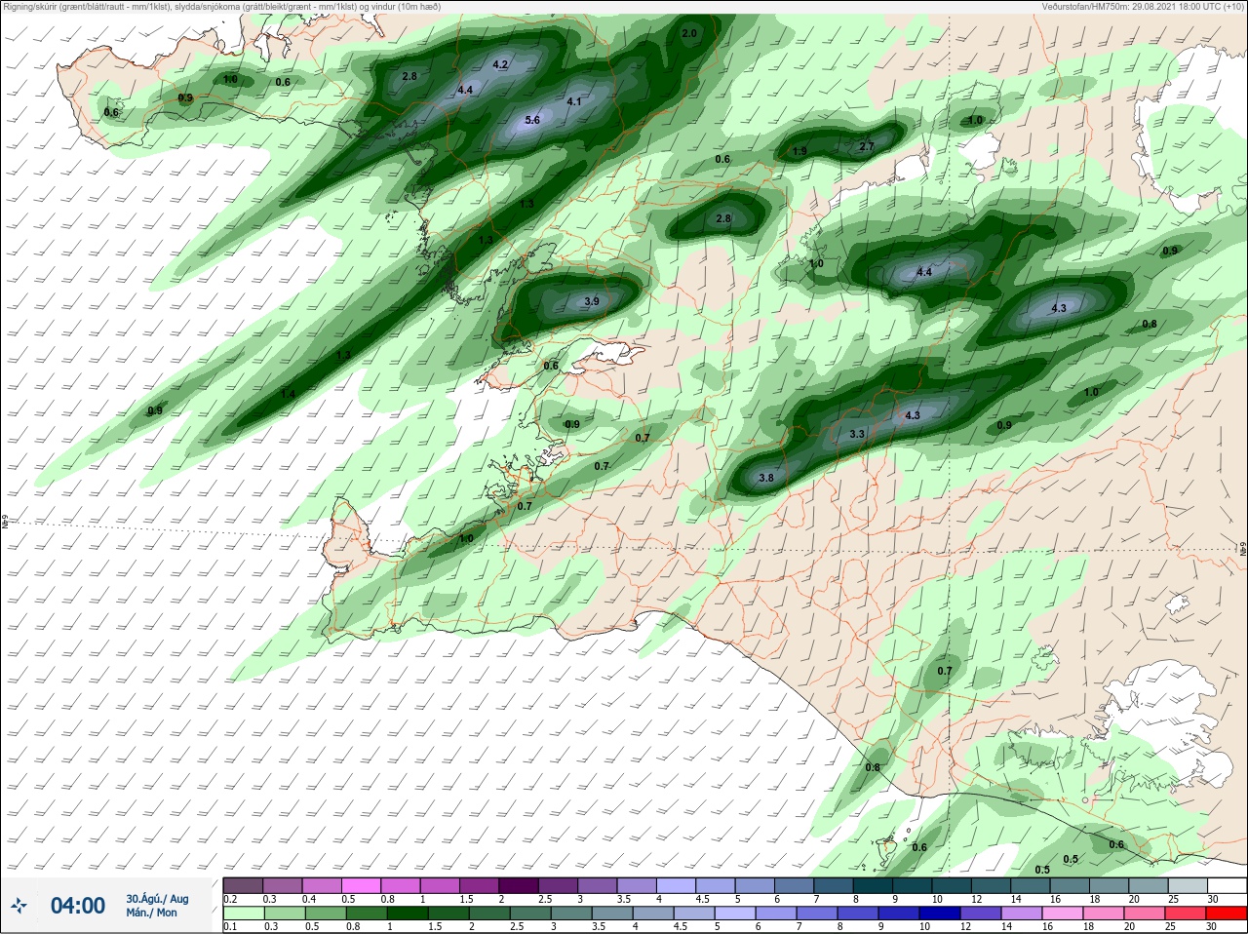The image size is (1248, 934).
Task: Click the 4.1 precipitation value on the map
Action: pos(574,101)
